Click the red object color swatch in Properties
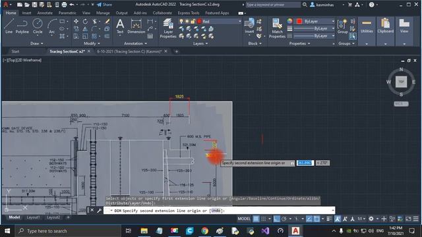The width and height of the screenshot is (422, 237). (299, 21)
